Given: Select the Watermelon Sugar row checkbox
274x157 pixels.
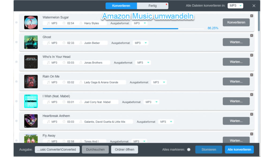Looking at the screenshot, I should [16, 22].
